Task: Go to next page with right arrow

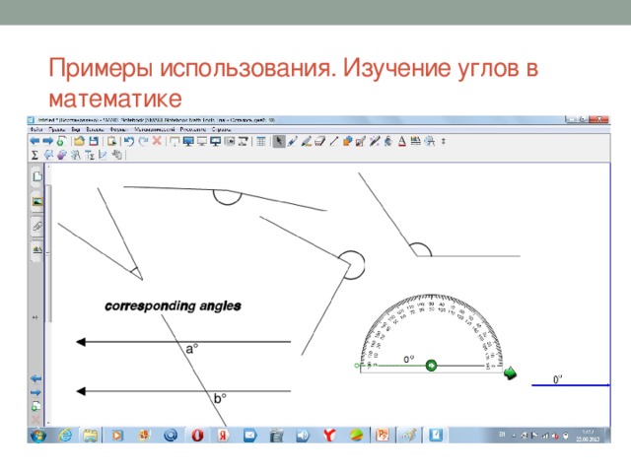Action: [47, 142]
